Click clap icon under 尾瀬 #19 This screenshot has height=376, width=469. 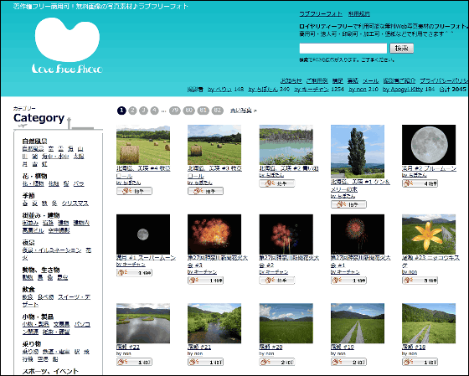[348, 362]
